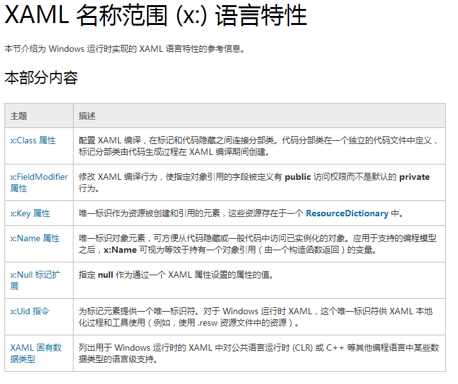The height and width of the screenshot is (384, 458).
Task: Click the 本部分内容 section heading
Action: pos(41,77)
